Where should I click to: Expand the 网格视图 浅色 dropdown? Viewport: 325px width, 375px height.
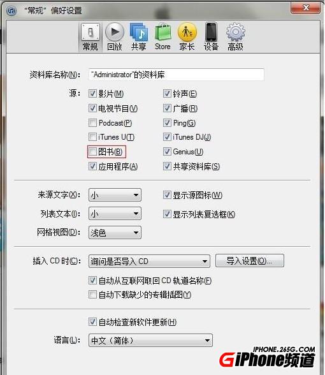click(115, 232)
